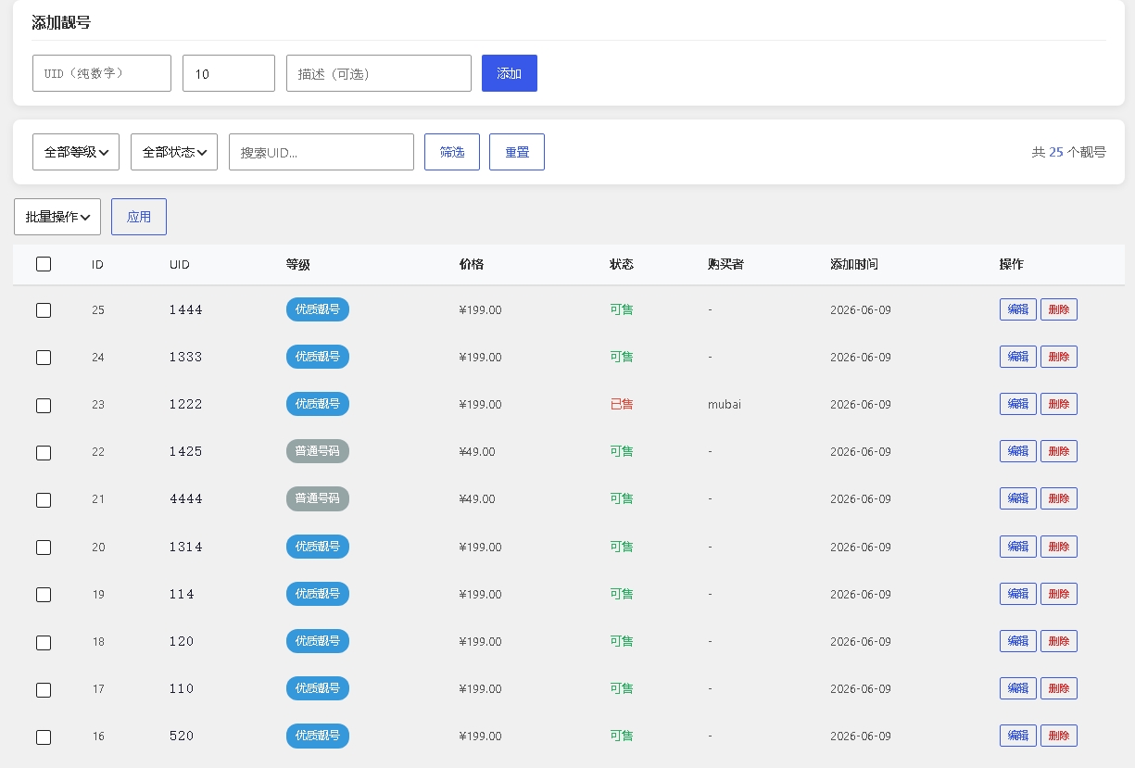Click the blue 添加 button

click(510, 73)
